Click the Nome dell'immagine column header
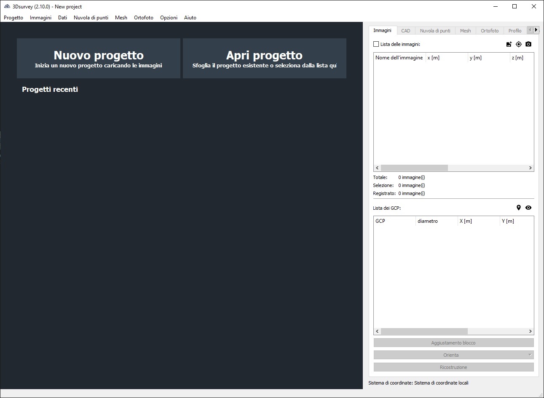 click(399, 58)
